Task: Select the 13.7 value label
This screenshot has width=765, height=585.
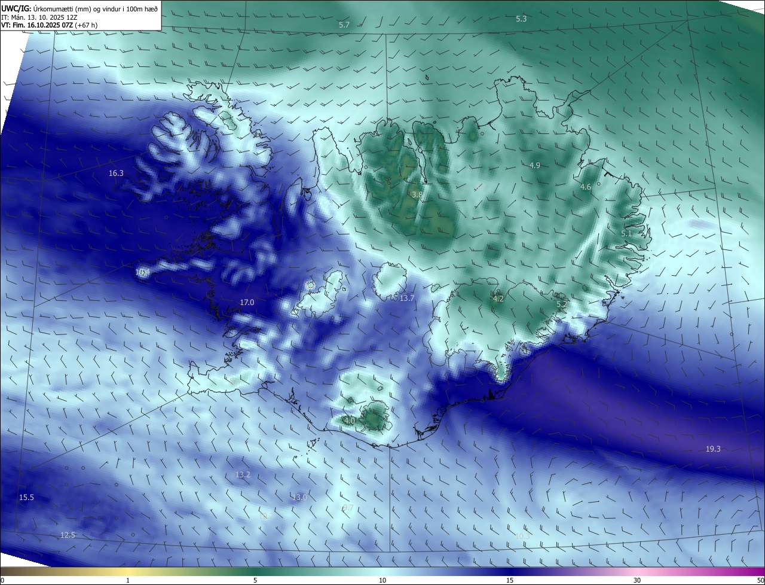Action: (407, 298)
